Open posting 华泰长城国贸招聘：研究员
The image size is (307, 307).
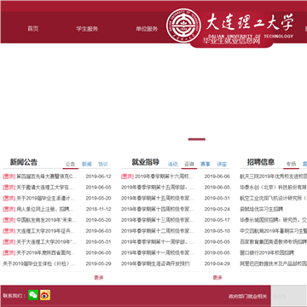tap(274, 220)
